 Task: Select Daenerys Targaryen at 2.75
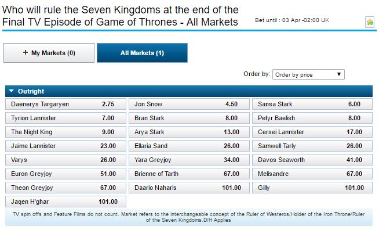pyautogui.click(x=65, y=104)
